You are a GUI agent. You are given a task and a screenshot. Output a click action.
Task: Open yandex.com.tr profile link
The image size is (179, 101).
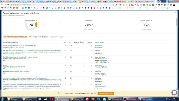[15, 67]
